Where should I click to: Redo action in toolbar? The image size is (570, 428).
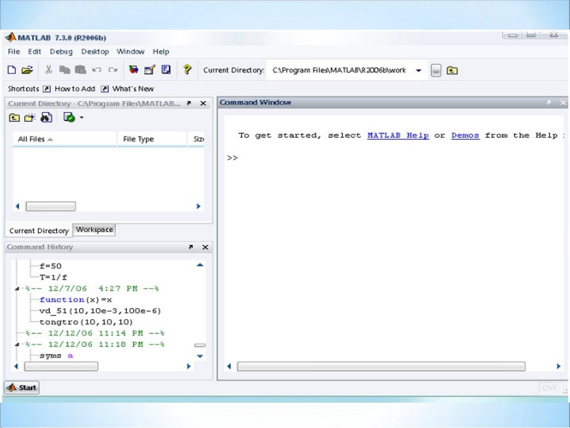(113, 70)
